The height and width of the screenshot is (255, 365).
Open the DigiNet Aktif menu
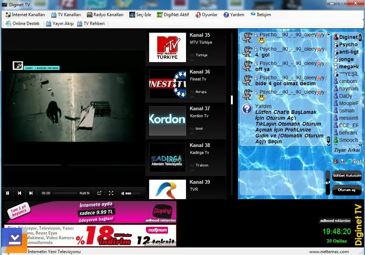click(x=173, y=15)
